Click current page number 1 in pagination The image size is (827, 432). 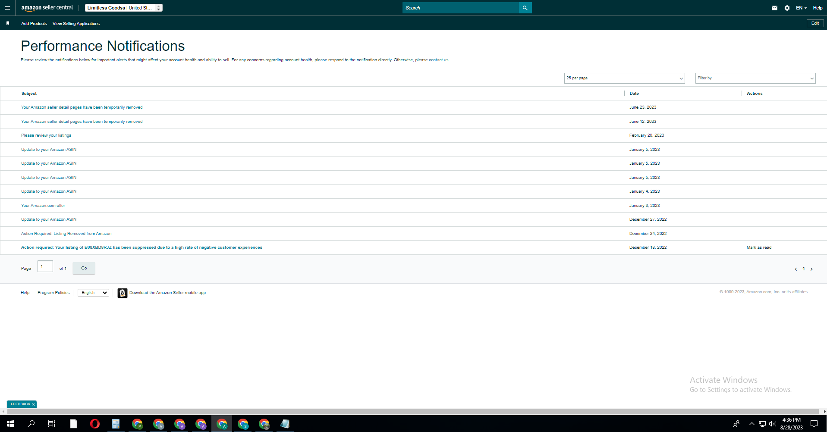(x=804, y=269)
